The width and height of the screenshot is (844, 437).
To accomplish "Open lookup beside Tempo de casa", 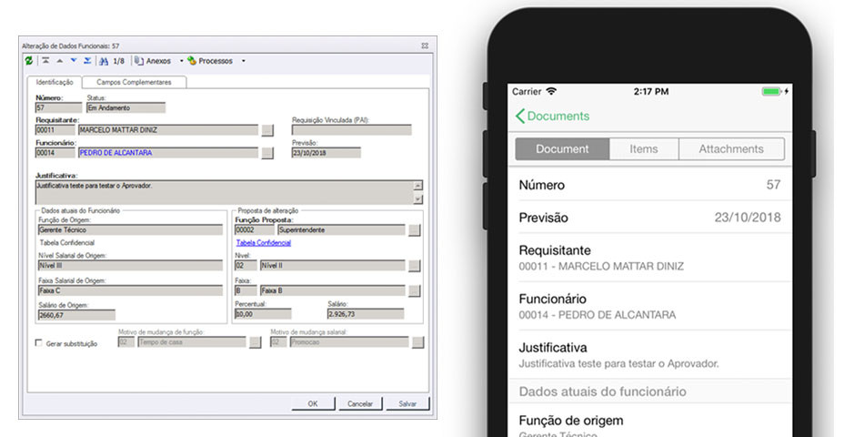I will (256, 342).
